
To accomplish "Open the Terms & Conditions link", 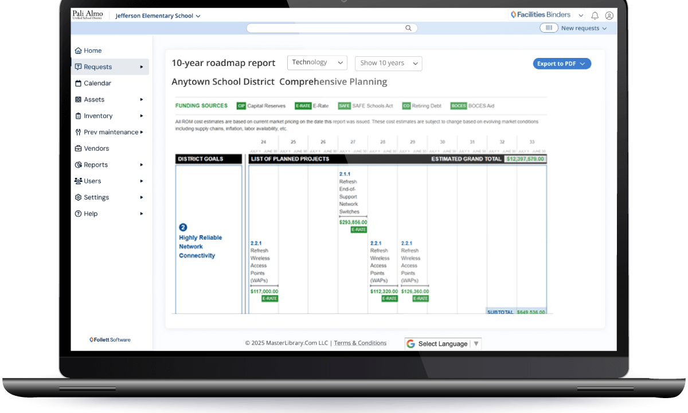I will point(360,343).
